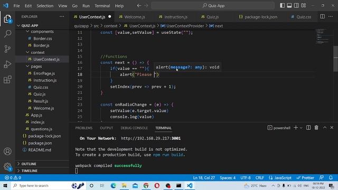The height and width of the screenshot is (190, 338).
Task: Toggle primary side bar layout icon
Action: click(x=282, y=6)
